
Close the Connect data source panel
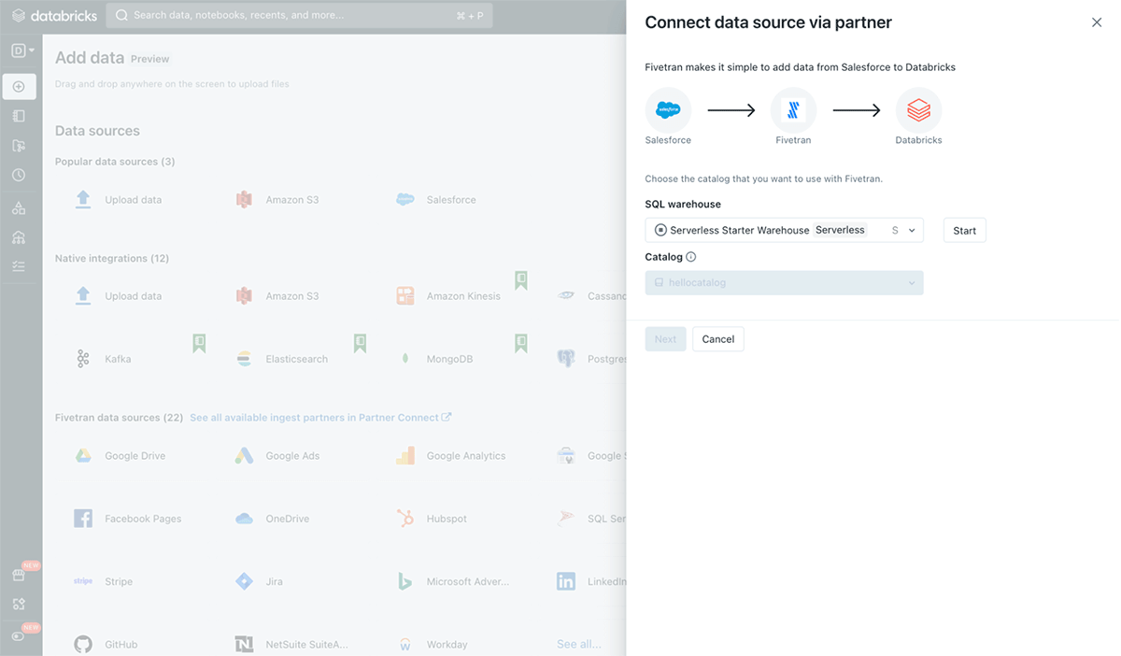point(1097,22)
